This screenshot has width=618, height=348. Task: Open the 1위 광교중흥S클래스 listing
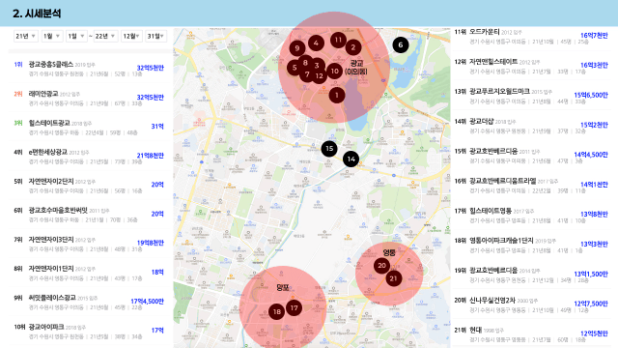(89, 69)
